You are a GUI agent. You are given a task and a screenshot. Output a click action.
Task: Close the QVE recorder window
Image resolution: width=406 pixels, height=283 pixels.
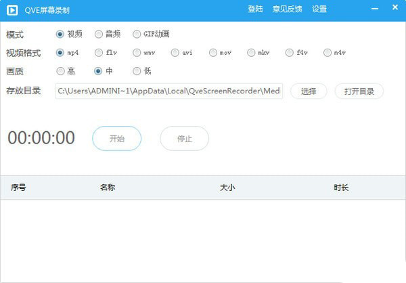click(x=394, y=9)
